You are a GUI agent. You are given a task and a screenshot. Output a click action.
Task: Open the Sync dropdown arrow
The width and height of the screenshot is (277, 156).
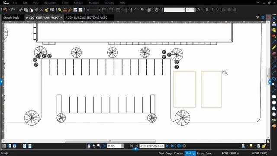[x=214, y=153]
